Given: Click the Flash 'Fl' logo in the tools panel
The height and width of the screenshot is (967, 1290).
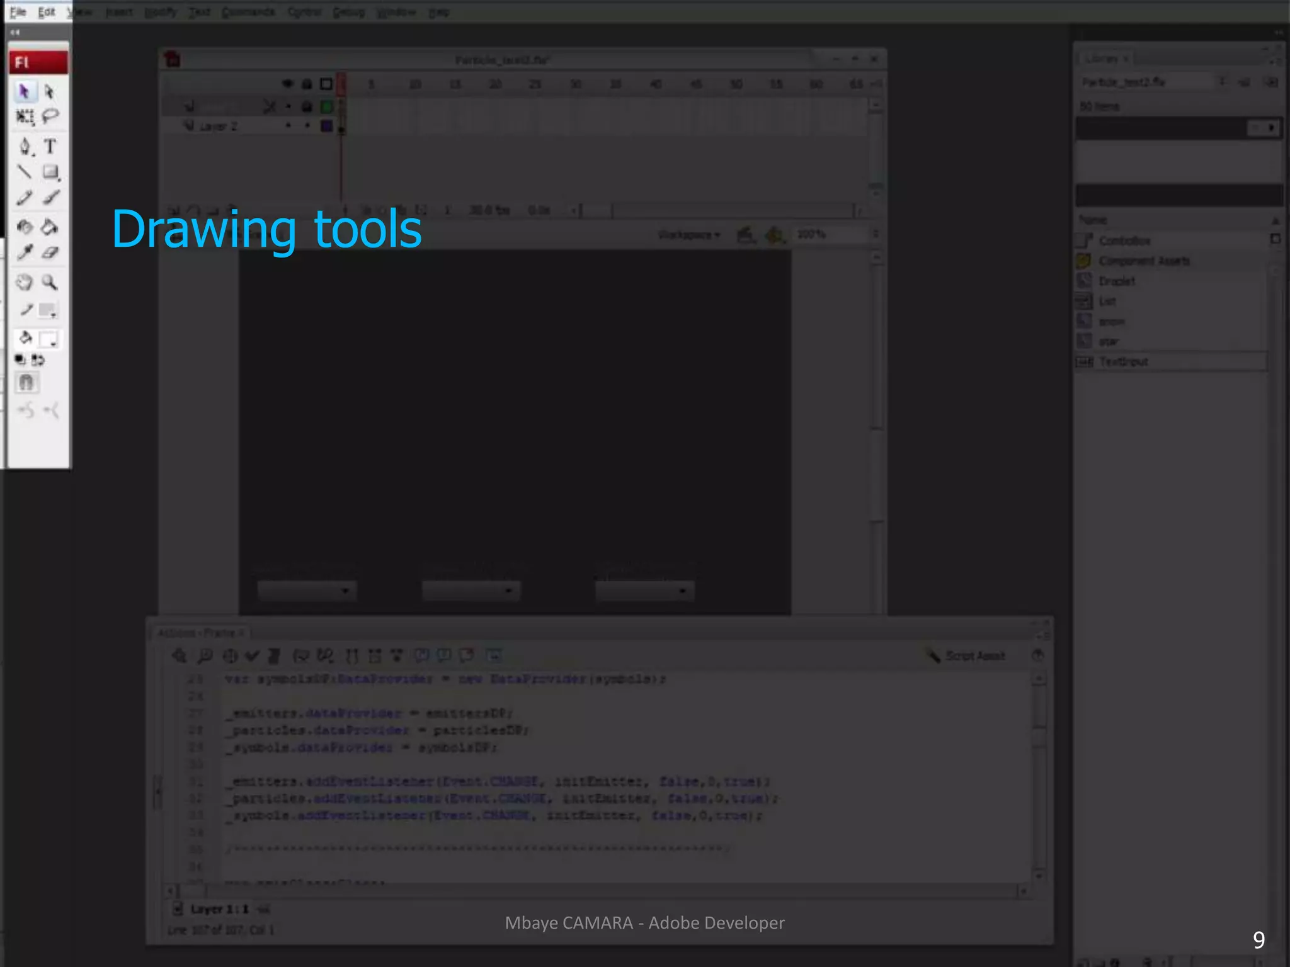Looking at the screenshot, I should [38, 62].
